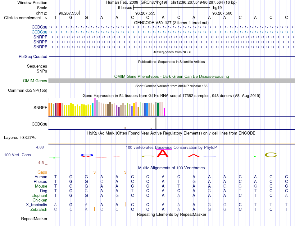This screenshot has width=295, height=226.
Task: Click the Dog species row label
Action: 44,191
